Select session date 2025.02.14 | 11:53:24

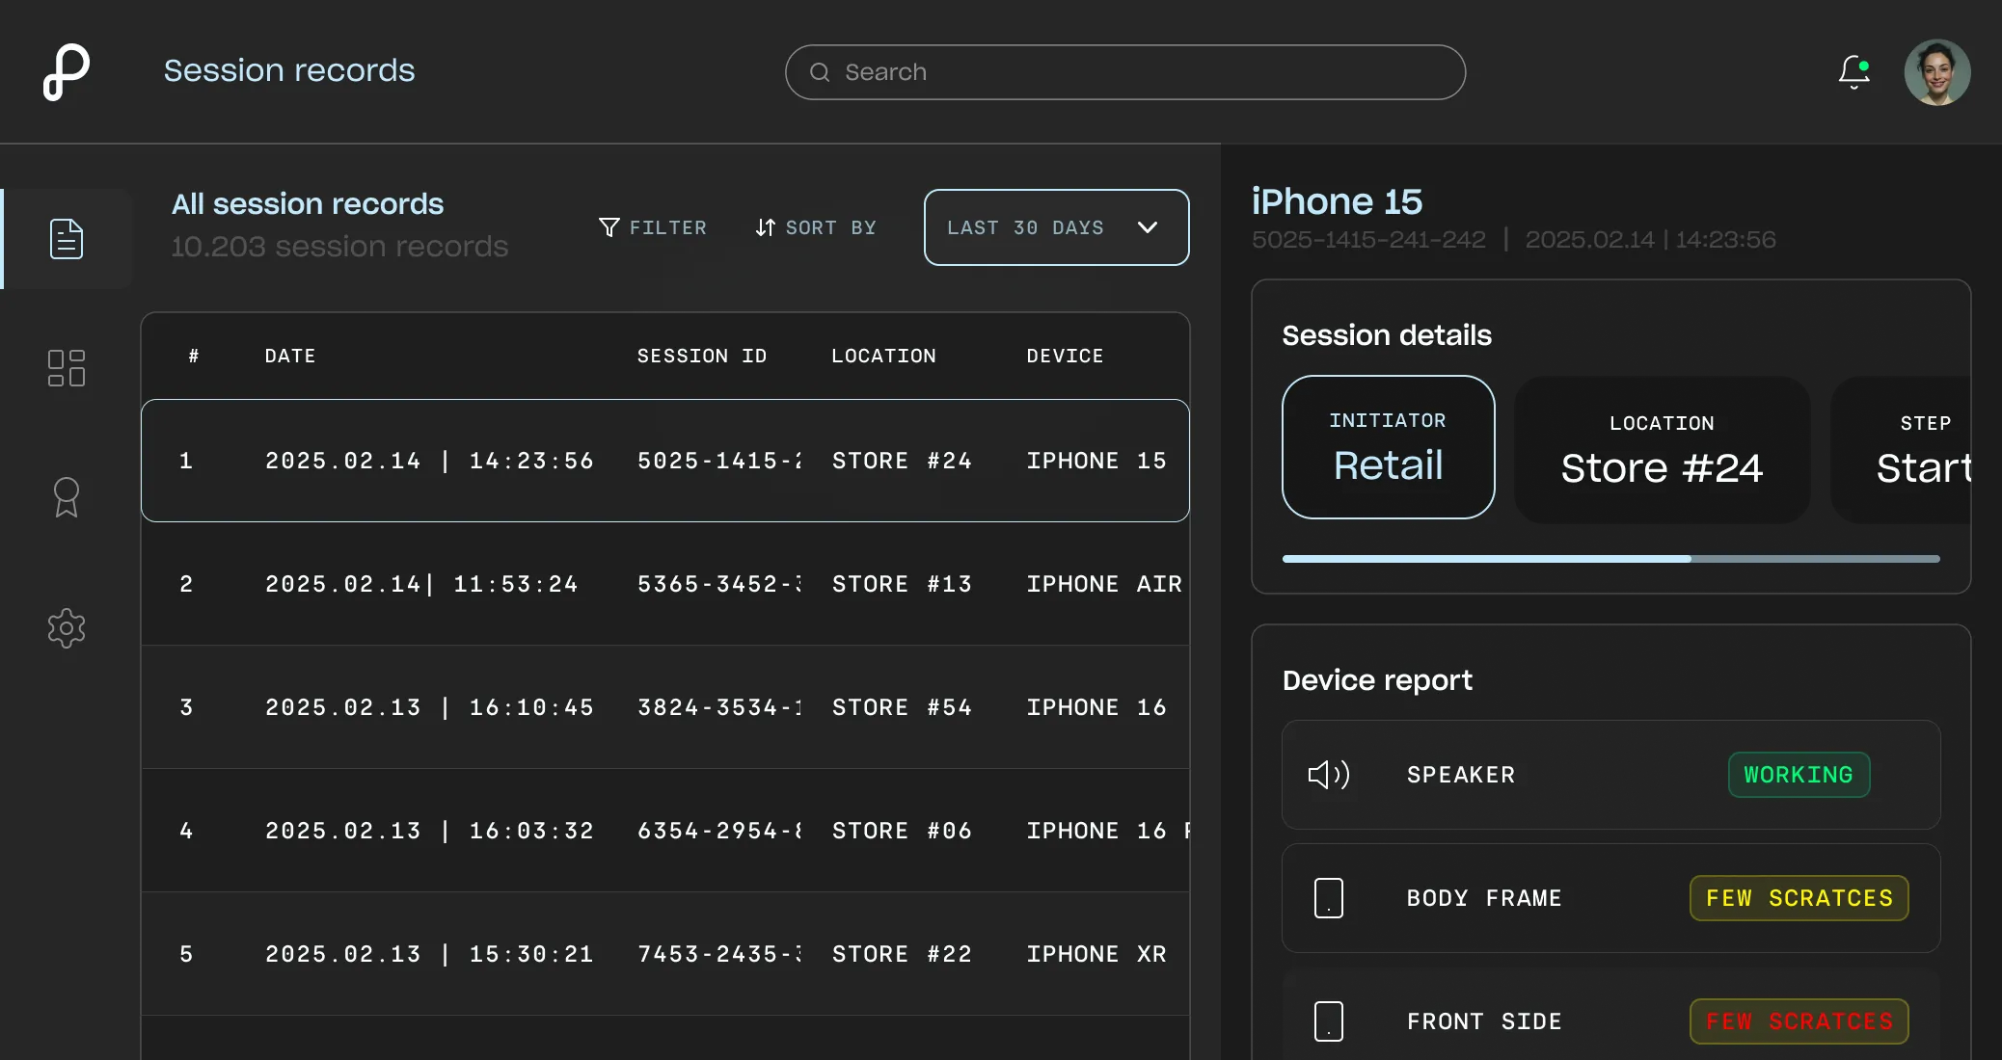point(421,584)
